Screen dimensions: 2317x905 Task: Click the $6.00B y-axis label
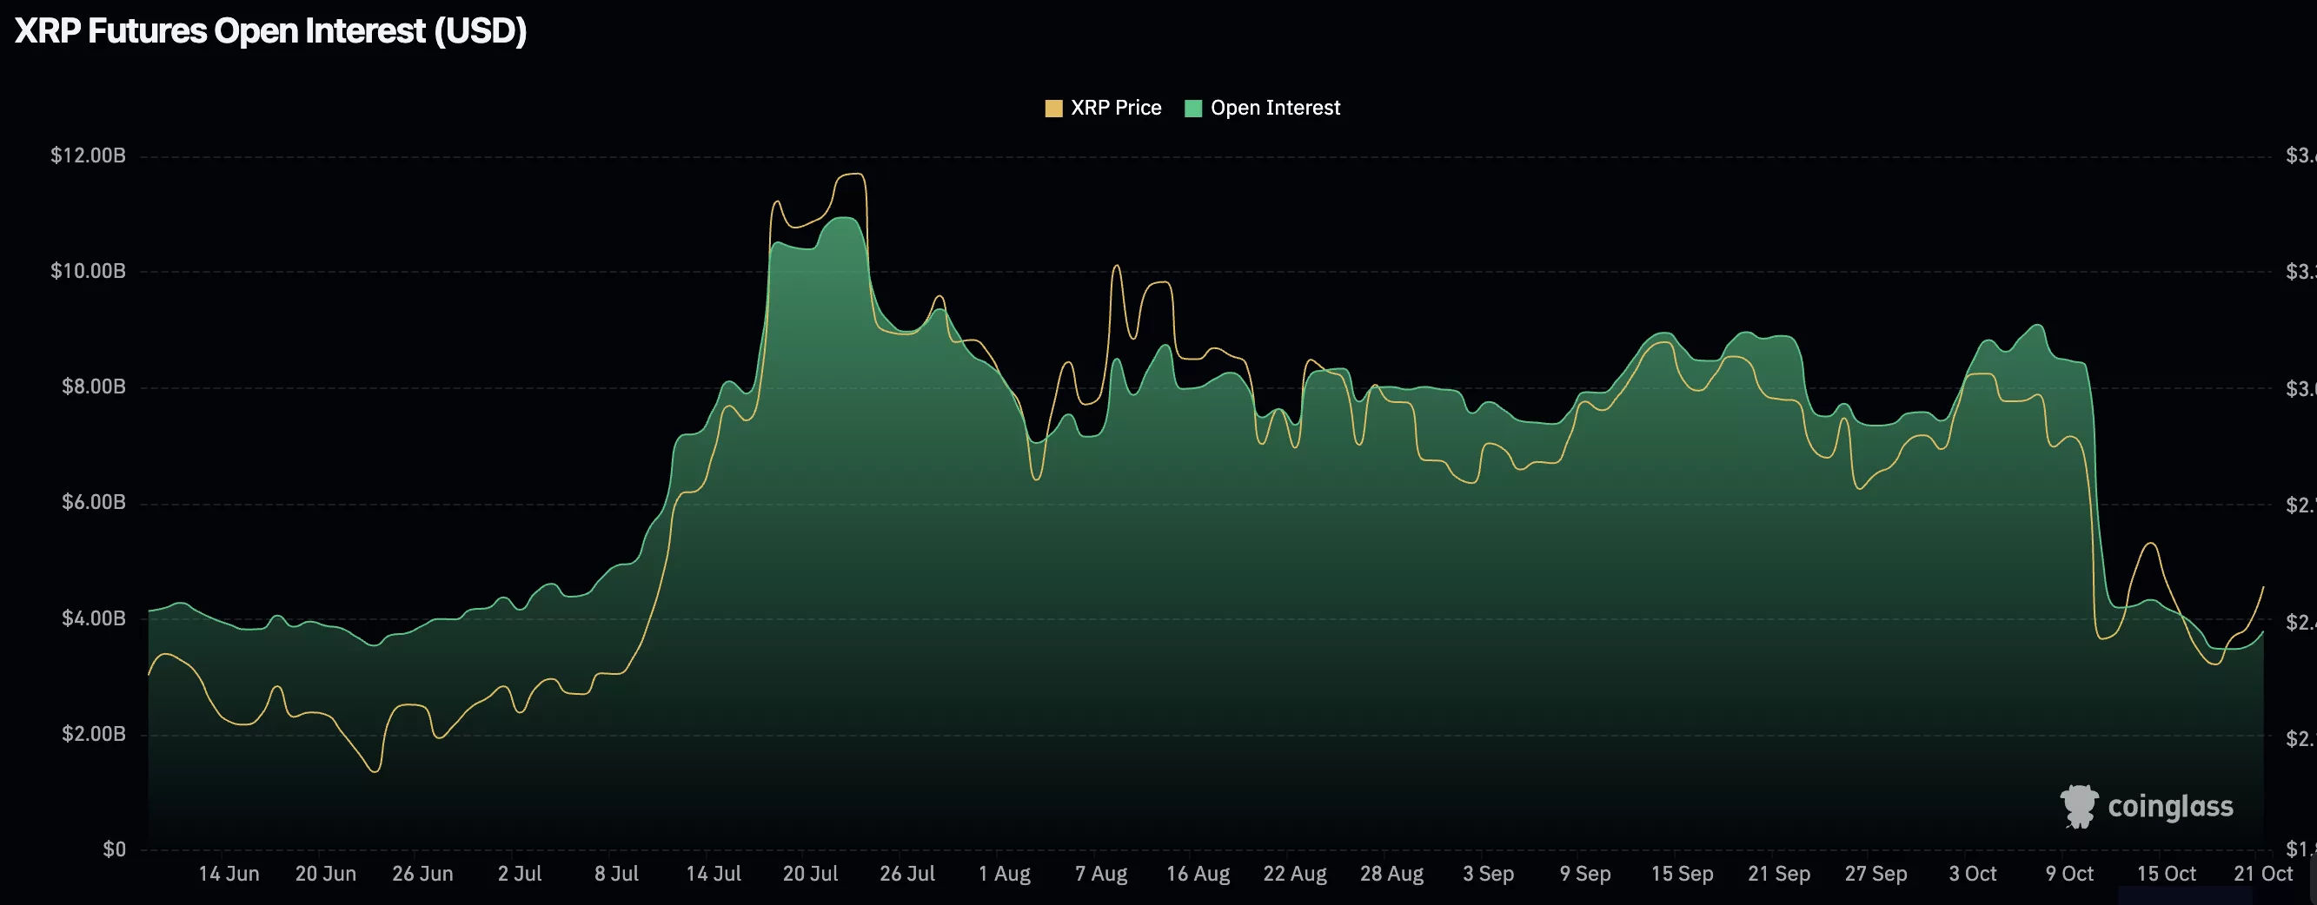coord(94,501)
